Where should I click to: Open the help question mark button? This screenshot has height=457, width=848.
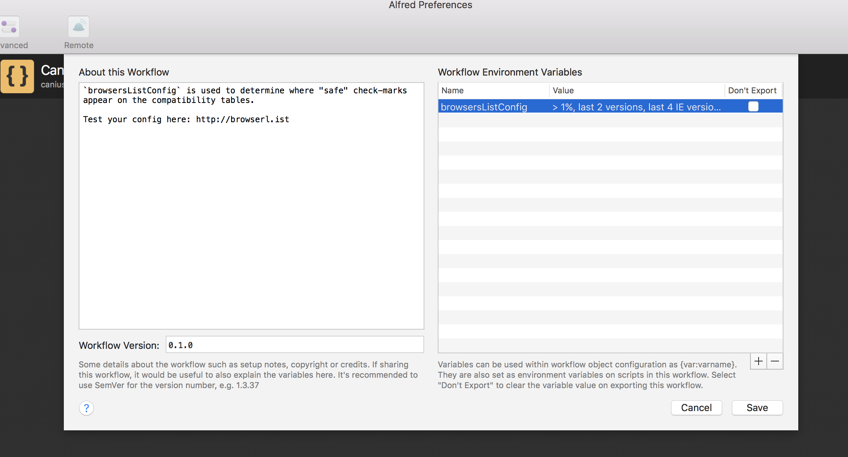coord(86,408)
